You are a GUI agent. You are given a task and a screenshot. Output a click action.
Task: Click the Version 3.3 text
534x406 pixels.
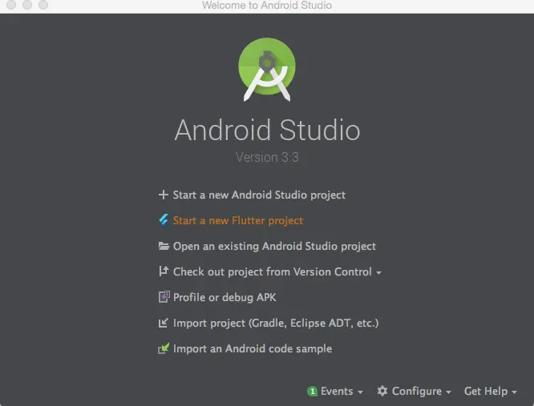click(267, 158)
